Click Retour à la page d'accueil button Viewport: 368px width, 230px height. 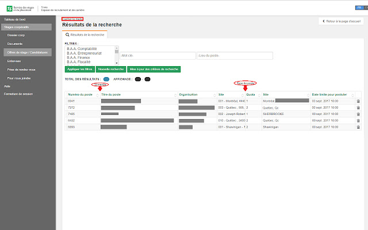[x=341, y=21]
